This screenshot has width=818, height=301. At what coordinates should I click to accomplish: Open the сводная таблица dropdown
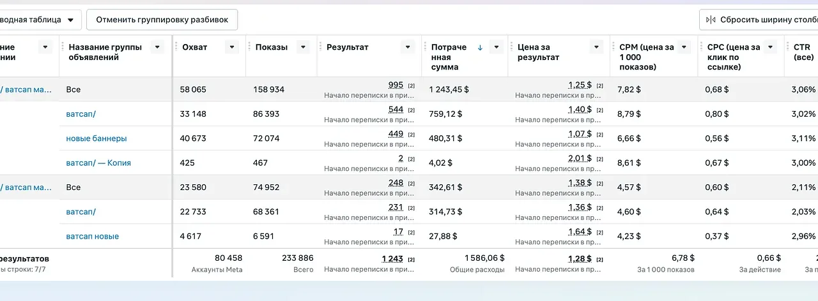[x=38, y=20]
